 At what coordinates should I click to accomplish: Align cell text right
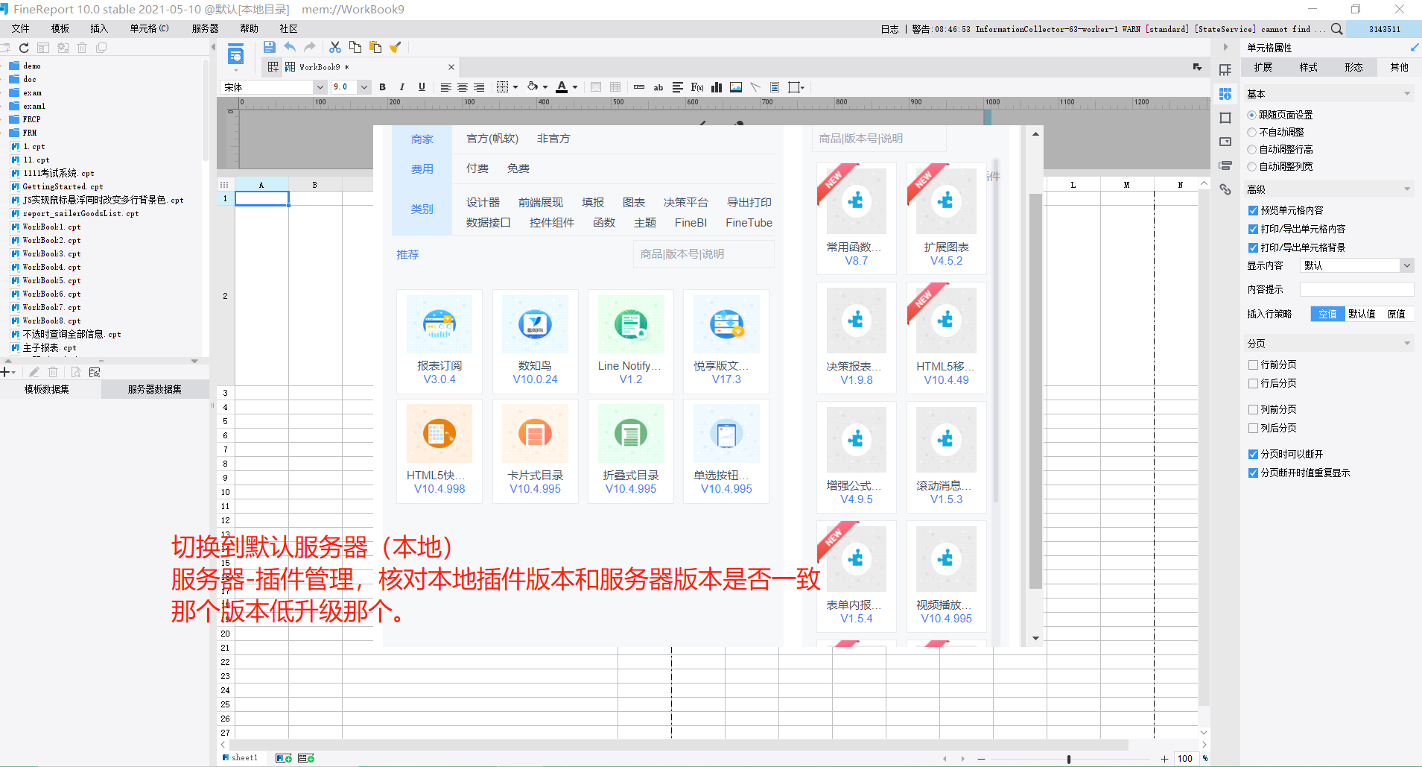tap(479, 87)
